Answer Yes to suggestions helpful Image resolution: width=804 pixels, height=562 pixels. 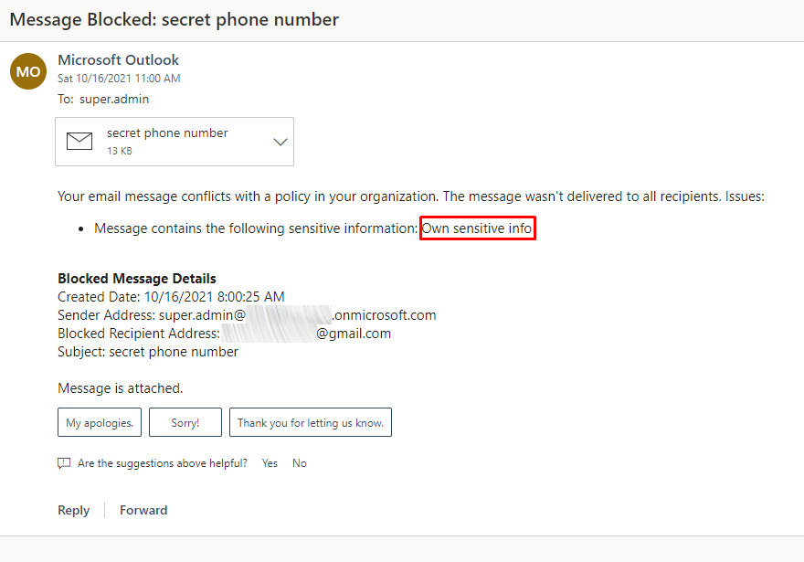[x=270, y=463]
